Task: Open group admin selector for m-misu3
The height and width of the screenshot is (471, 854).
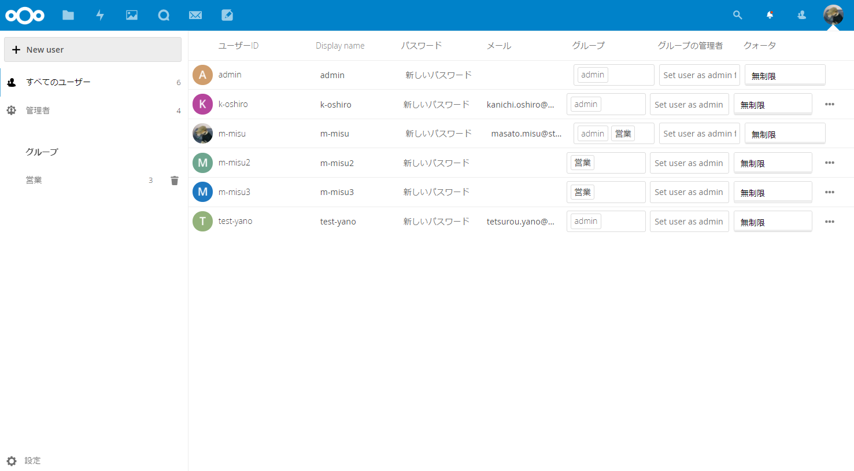Action: coord(689,192)
